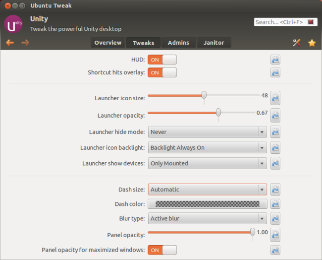Screen dimensions: 322x260
Task: Open the Dash size dropdown
Action: (208, 190)
